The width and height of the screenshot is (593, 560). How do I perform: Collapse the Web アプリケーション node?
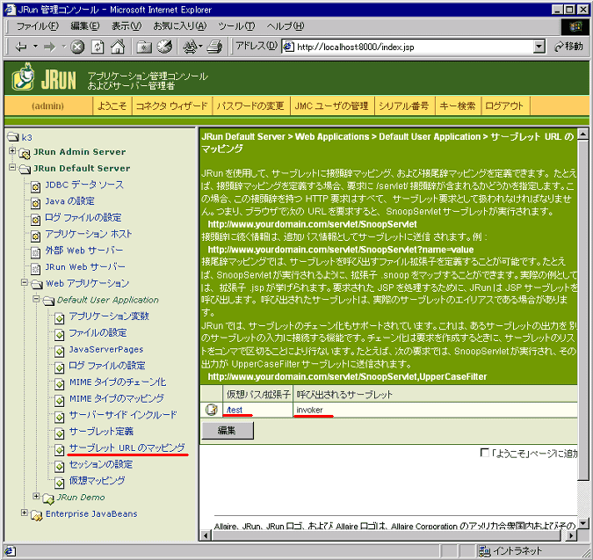[25, 282]
